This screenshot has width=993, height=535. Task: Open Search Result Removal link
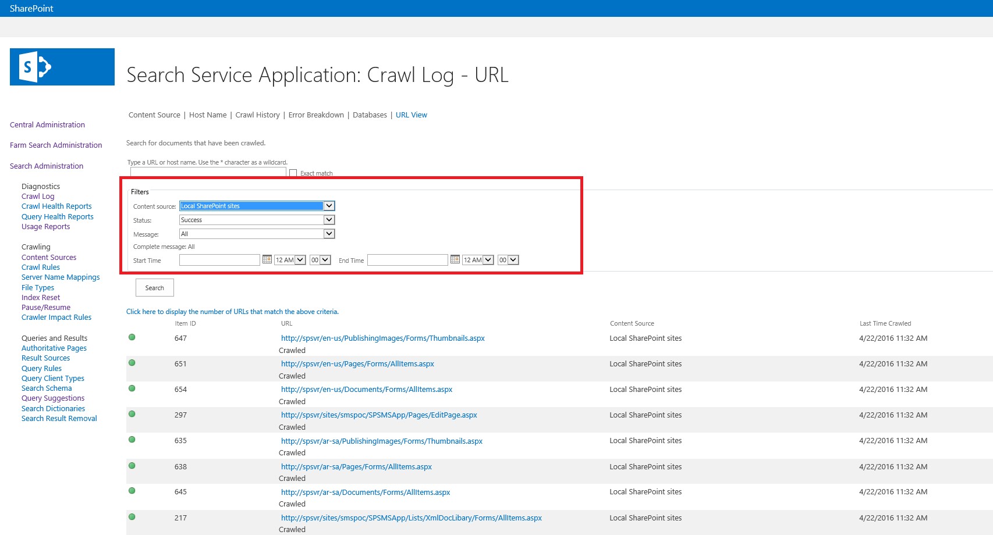[59, 419]
